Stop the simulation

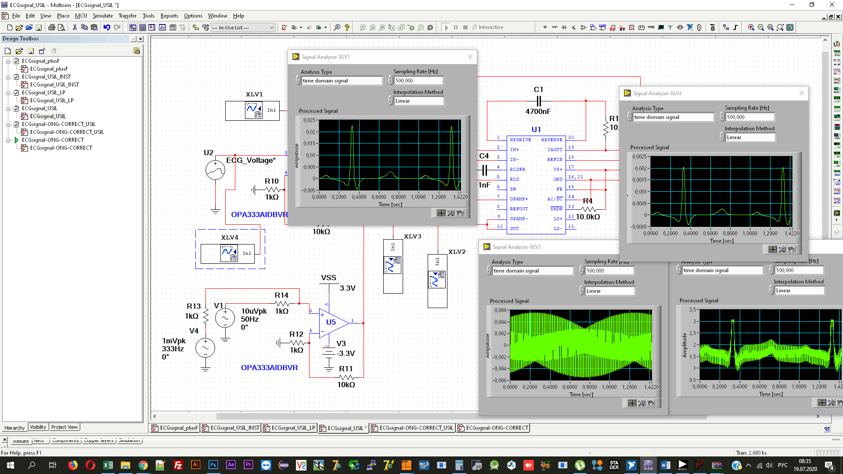point(465,27)
